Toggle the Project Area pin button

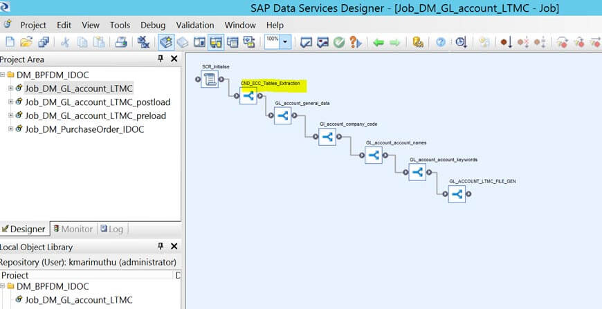point(161,59)
